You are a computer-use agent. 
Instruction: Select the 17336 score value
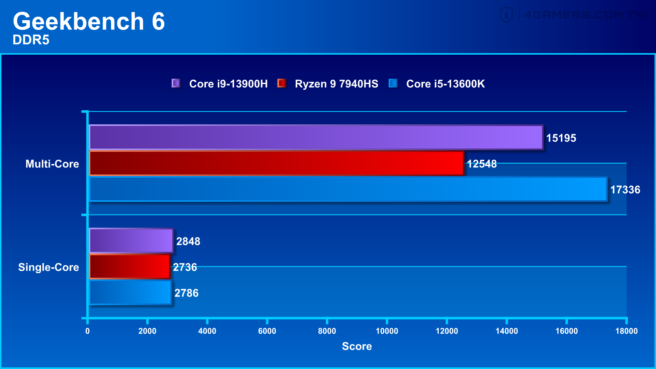point(625,190)
